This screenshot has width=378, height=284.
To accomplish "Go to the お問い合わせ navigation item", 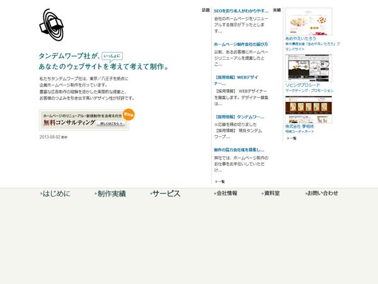I will [321, 193].
